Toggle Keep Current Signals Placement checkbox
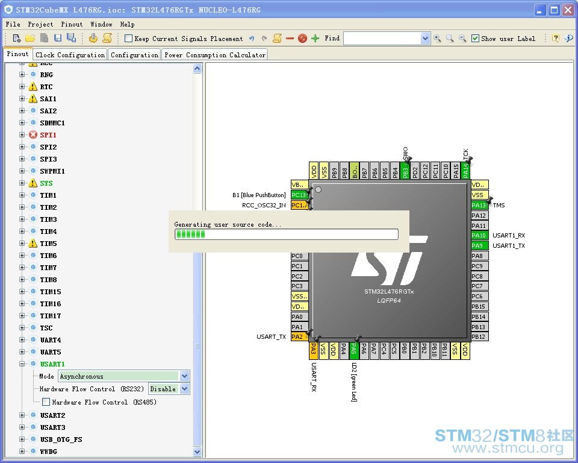 click(128, 39)
